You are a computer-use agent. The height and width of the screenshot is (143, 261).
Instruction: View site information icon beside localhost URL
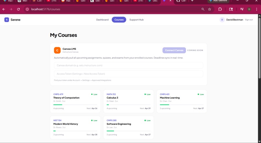pyautogui.click(x=27, y=9)
